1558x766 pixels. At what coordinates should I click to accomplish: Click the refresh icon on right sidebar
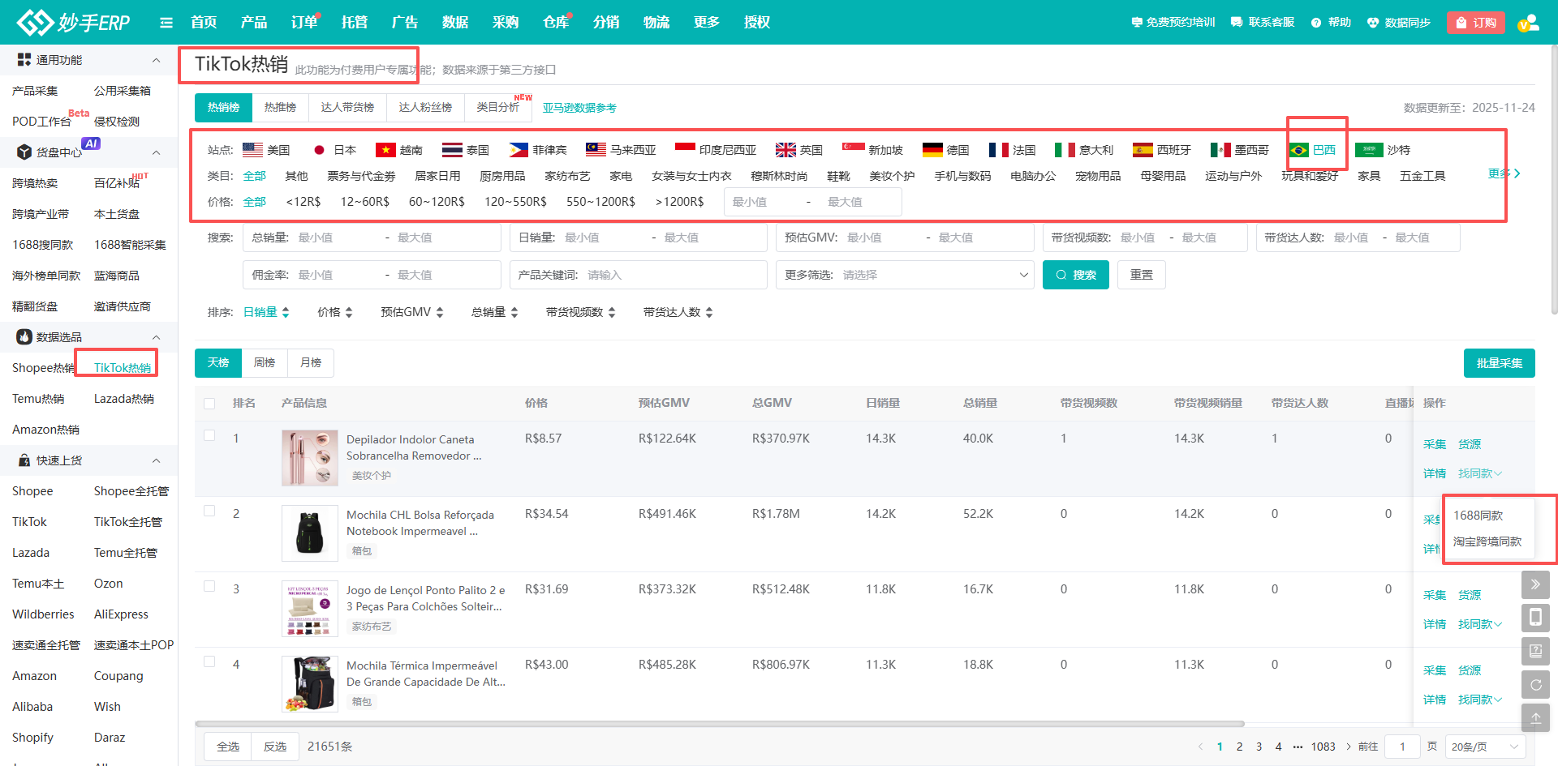[x=1535, y=685]
